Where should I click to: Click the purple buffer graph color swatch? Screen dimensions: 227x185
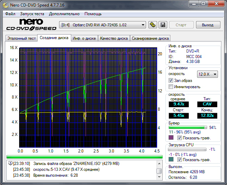171,138
